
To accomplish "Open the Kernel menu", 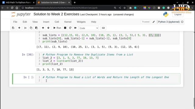I will (68, 22).
